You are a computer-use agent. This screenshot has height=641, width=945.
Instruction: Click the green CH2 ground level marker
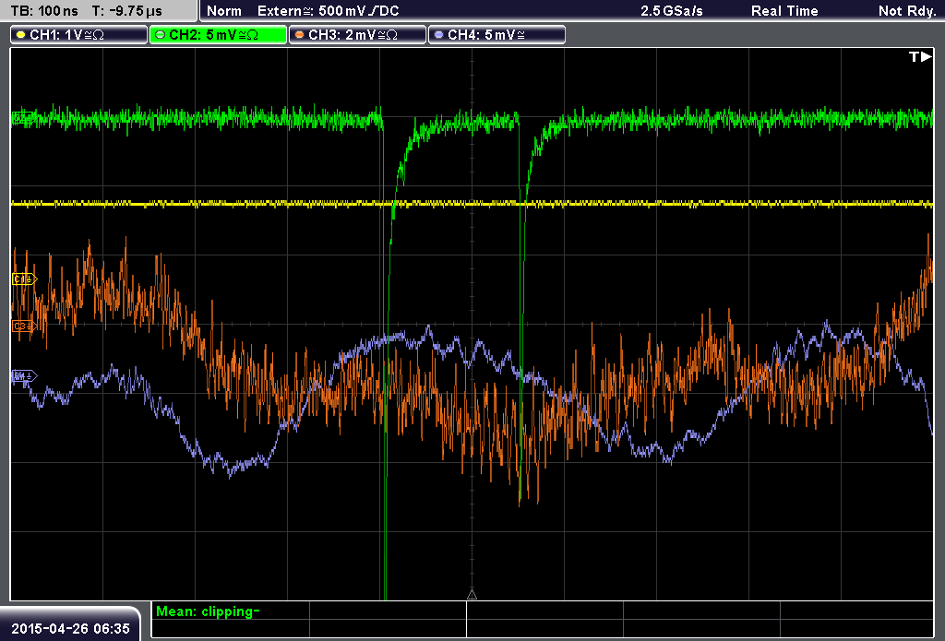pos(22,119)
